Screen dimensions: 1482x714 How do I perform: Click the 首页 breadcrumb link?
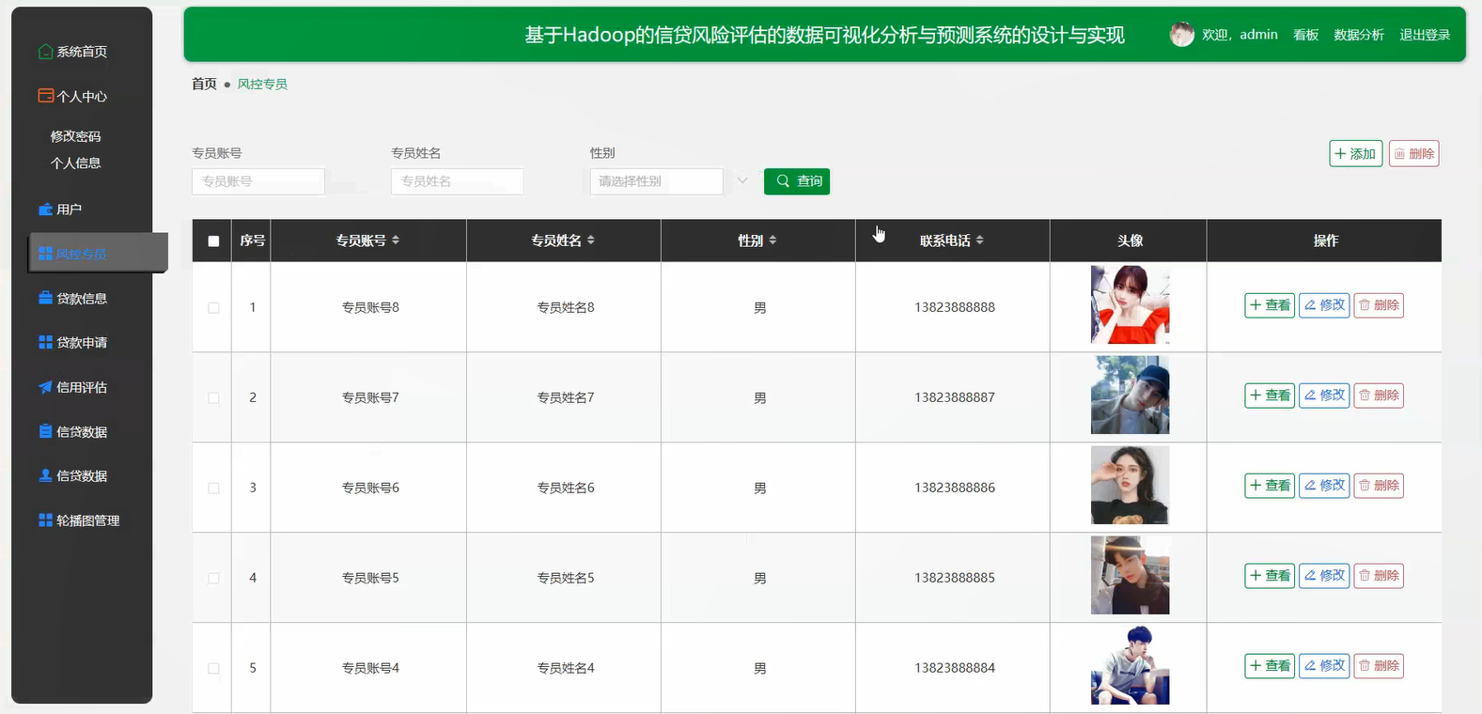pos(204,84)
